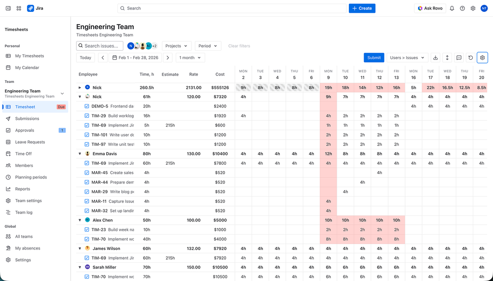Click the Jira logo

pos(35,8)
